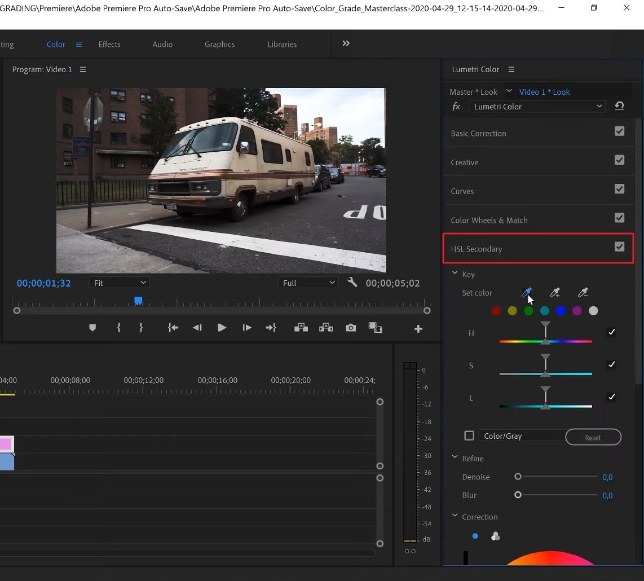Click the Export Frame camera icon
Viewport: 644px width, 581px height.
pyautogui.click(x=351, y=328)
